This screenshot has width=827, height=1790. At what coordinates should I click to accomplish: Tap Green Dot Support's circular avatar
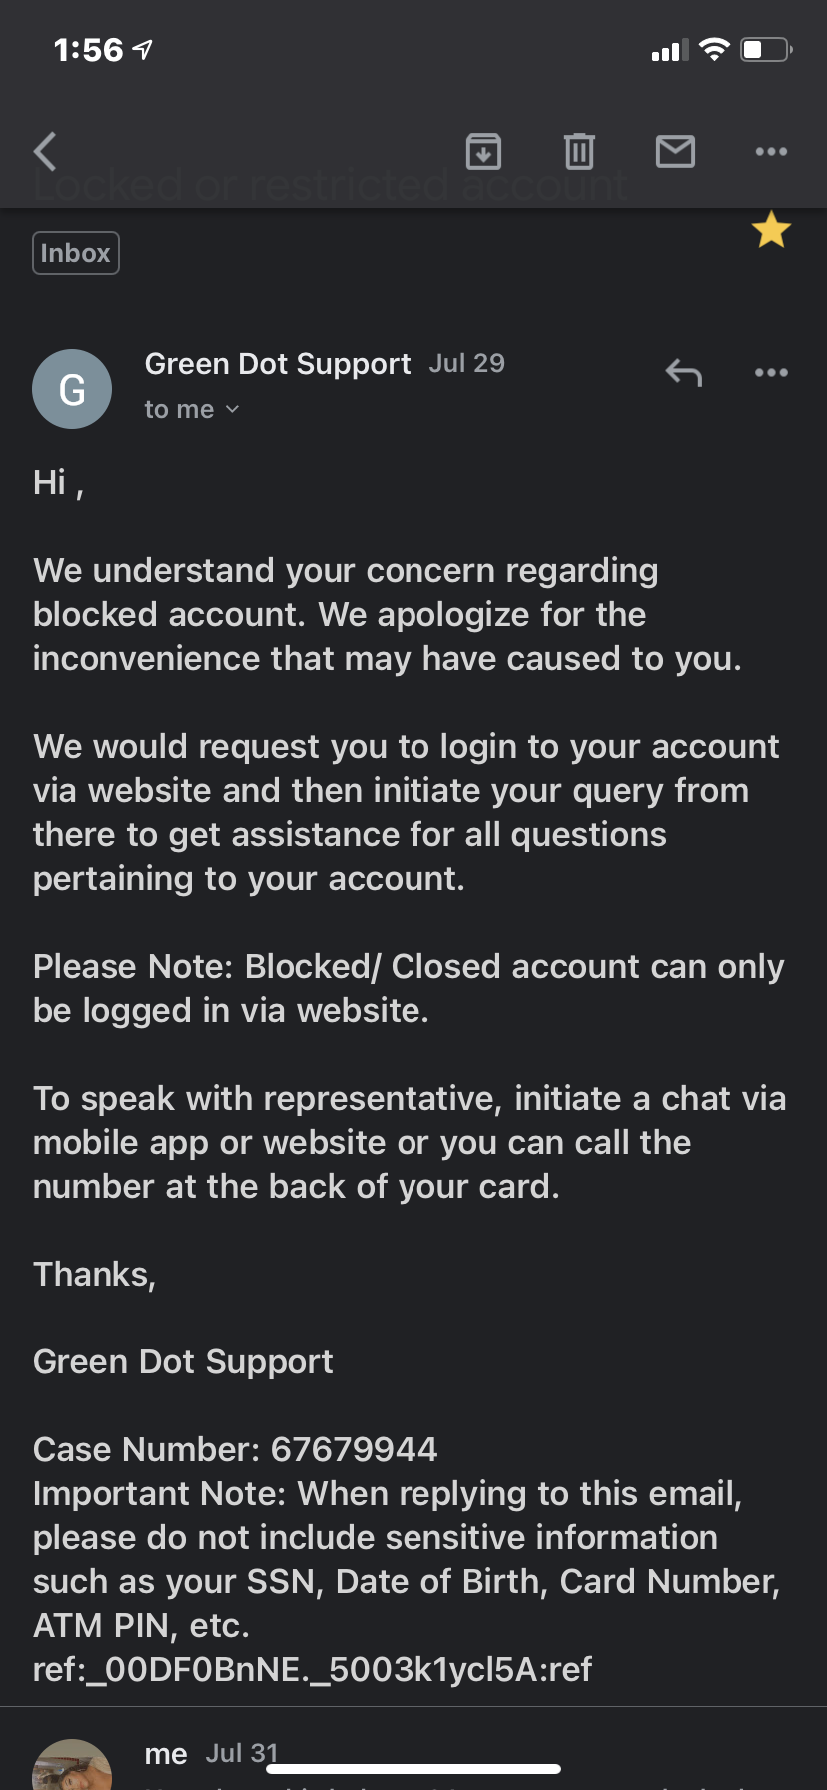click(x=72, y=389)
